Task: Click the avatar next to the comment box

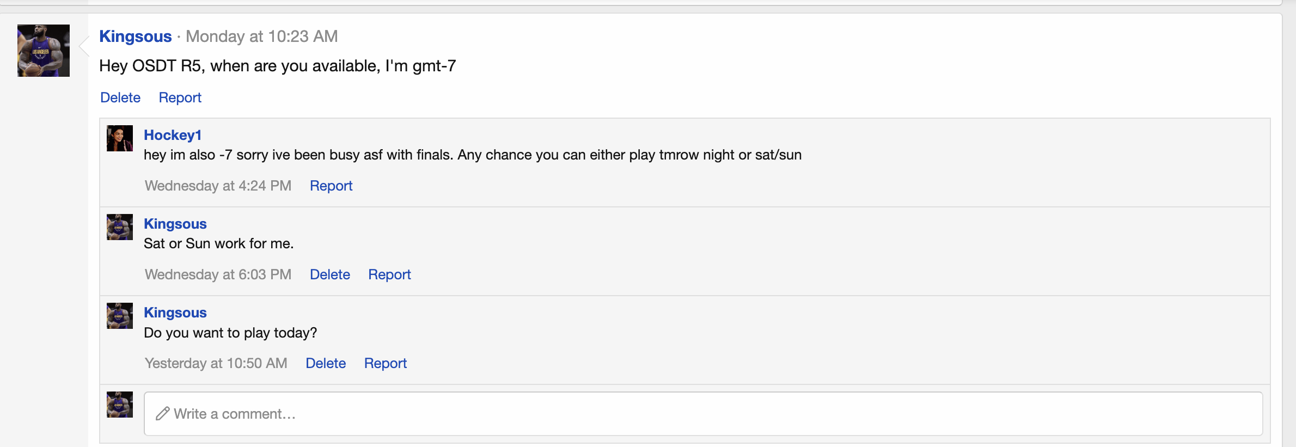Action: coord(120,405)
